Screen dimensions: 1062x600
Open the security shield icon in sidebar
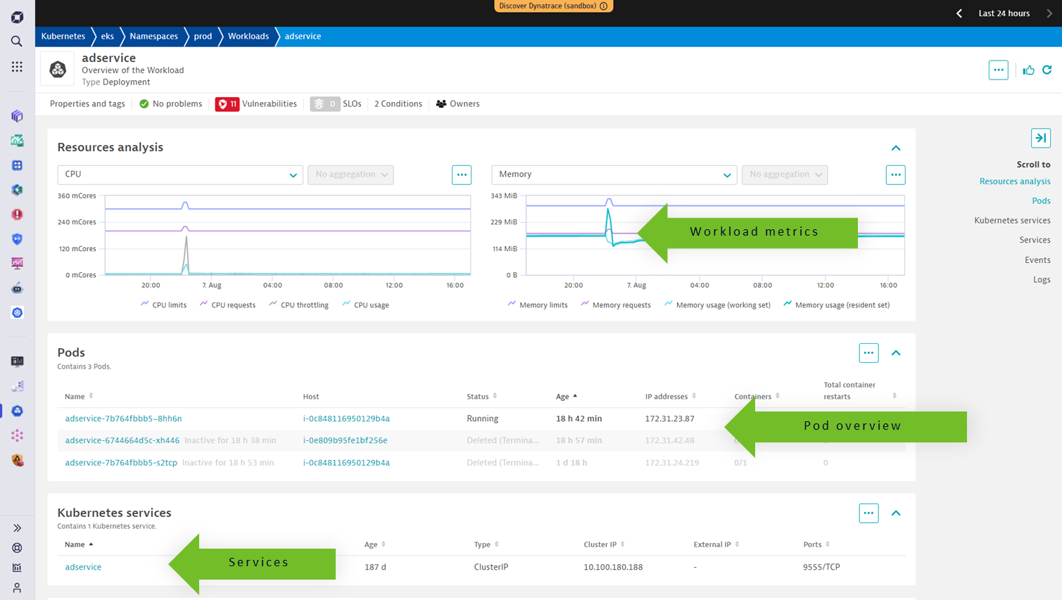[17, 239]
